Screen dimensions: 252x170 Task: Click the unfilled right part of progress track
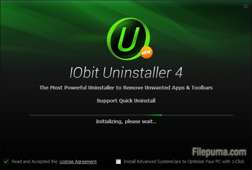[x=198, y=115]
